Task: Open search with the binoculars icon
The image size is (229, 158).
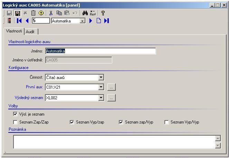Action: 85,13
